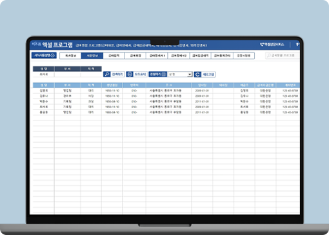329x235 pixels.
Task: Click the location pin icon in header
Action: [x=297, y=44]
